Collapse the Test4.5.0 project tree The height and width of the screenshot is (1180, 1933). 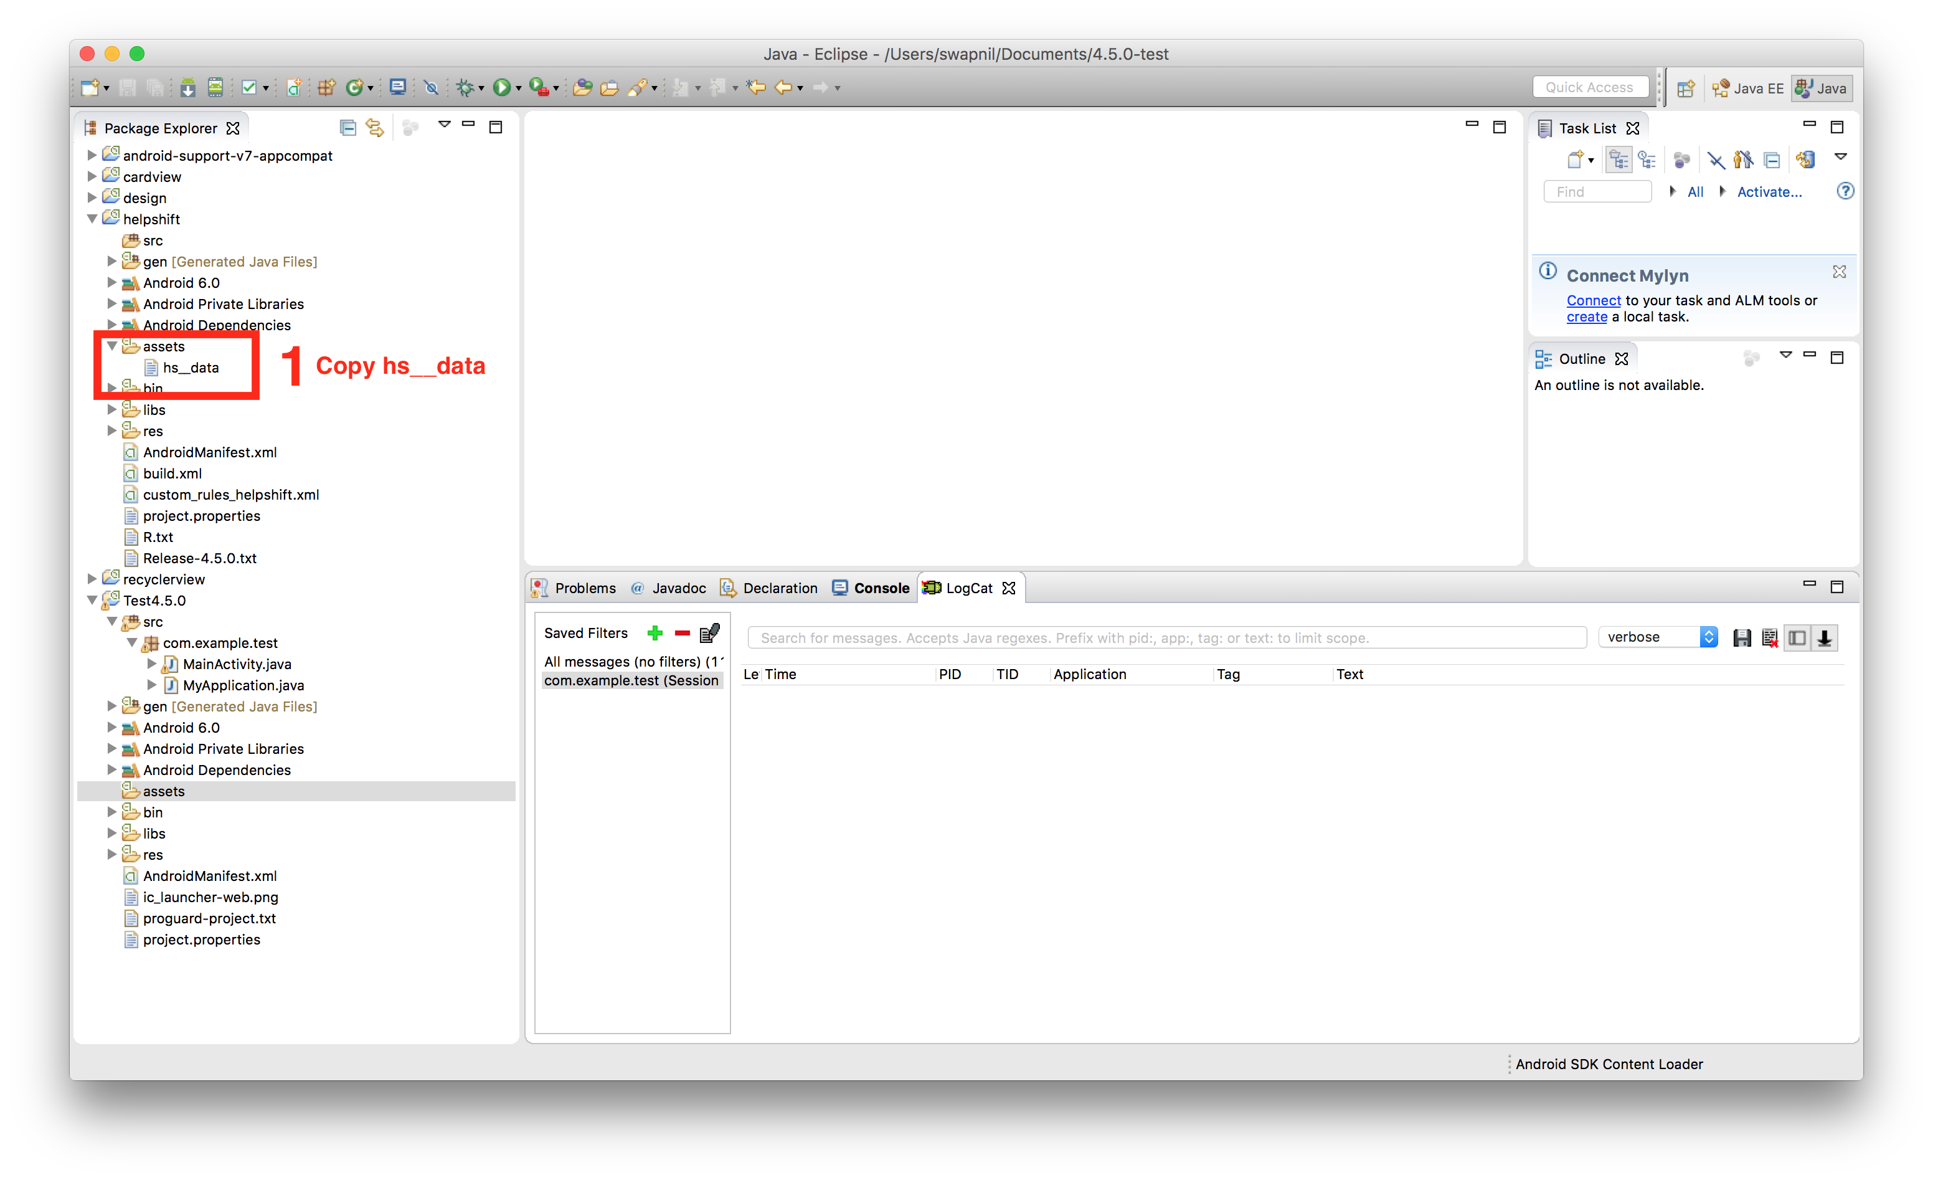coord(93,600)
